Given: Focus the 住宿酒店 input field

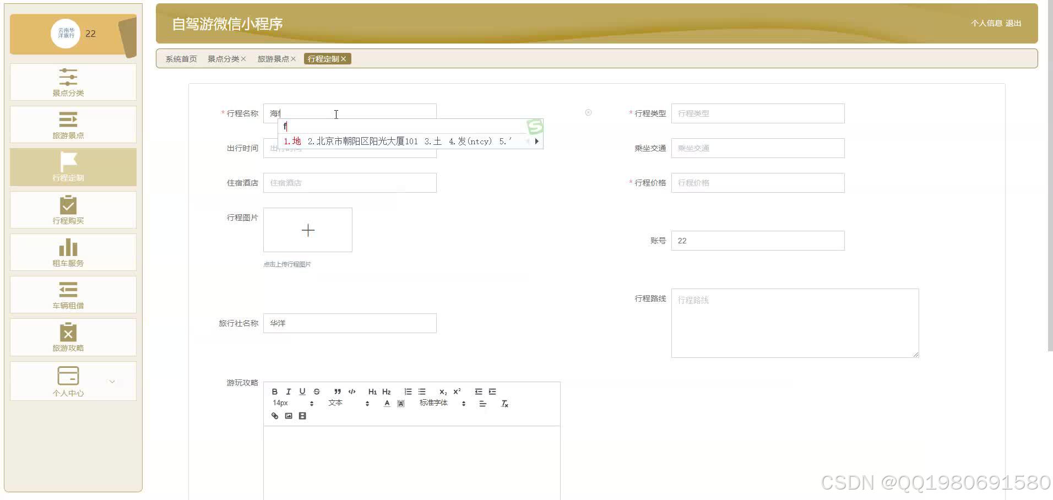Looking at the screenshot, I should 350,183.
